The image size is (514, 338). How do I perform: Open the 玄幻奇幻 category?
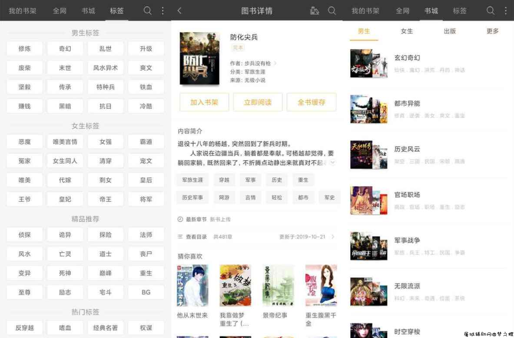tap(428, 63)
